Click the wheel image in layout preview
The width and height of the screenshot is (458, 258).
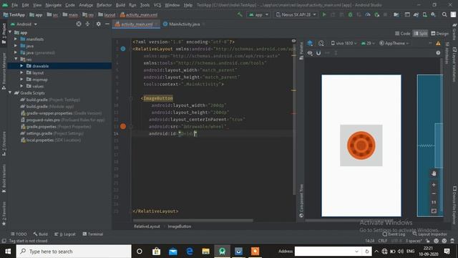point(361,145)
